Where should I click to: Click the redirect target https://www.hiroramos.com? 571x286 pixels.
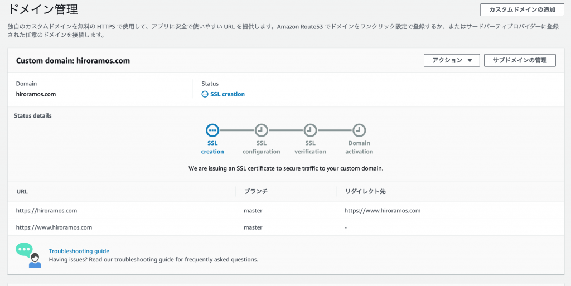(x=383, y=210)
